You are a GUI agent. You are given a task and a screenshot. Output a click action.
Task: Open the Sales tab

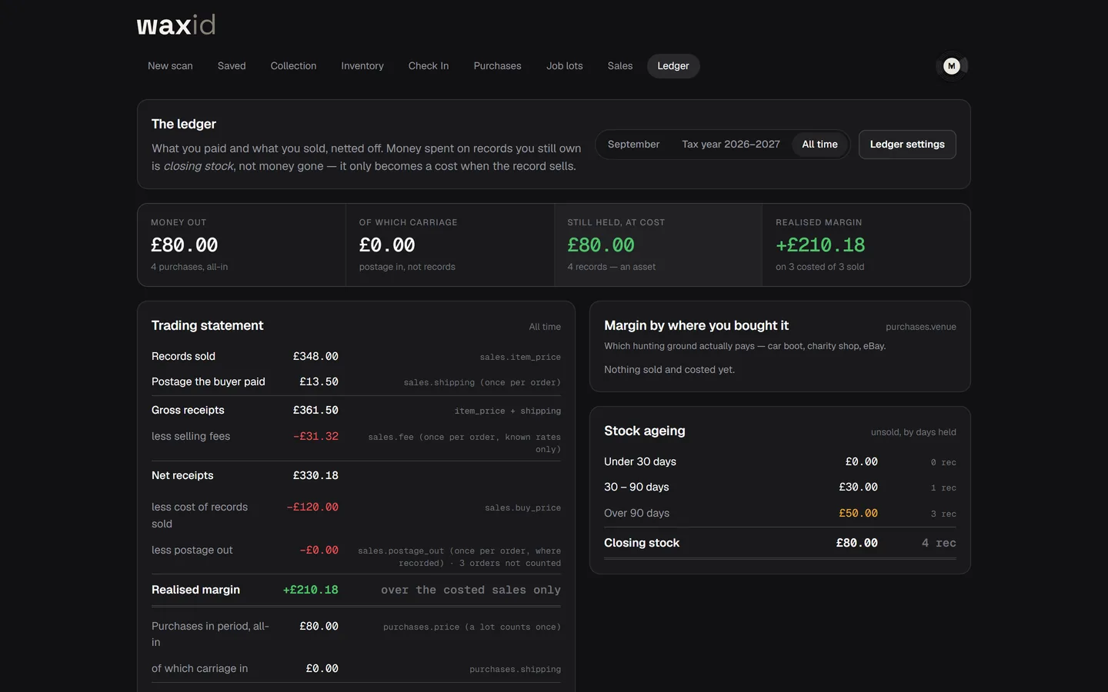click(620, 66)
